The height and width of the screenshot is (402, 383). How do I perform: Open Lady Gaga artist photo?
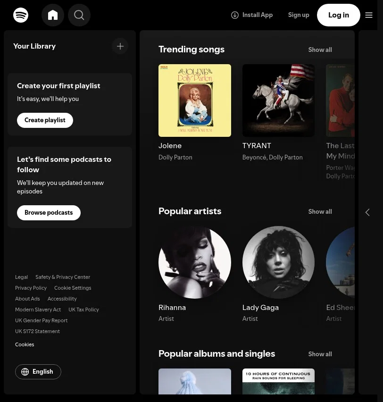point(278,262)
